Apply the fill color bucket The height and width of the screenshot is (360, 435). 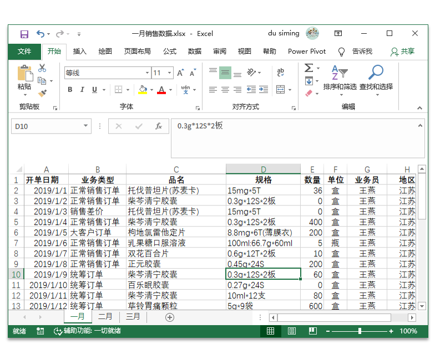[143, 90]
